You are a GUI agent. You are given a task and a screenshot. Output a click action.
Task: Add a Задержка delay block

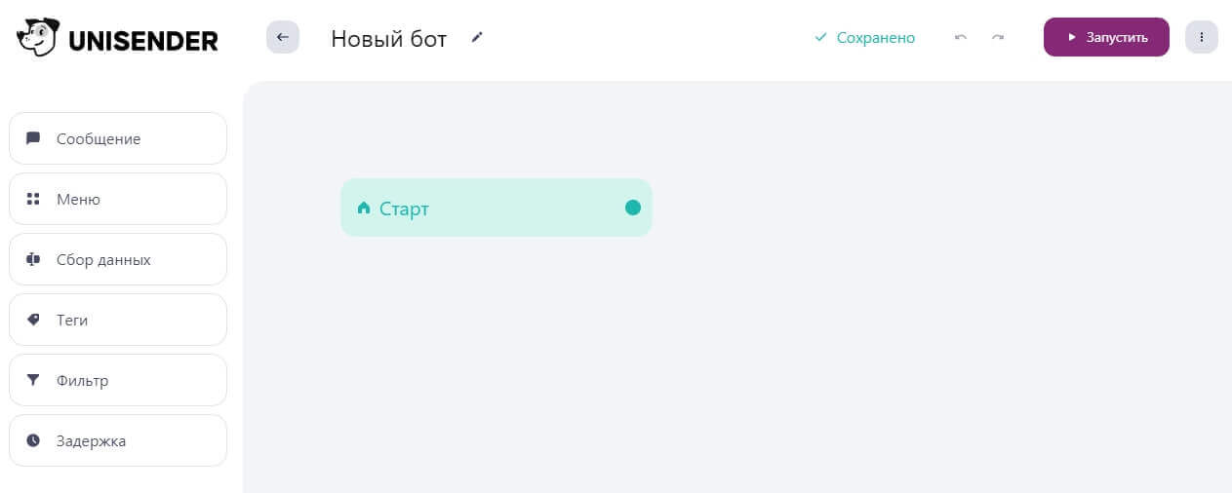117,440
